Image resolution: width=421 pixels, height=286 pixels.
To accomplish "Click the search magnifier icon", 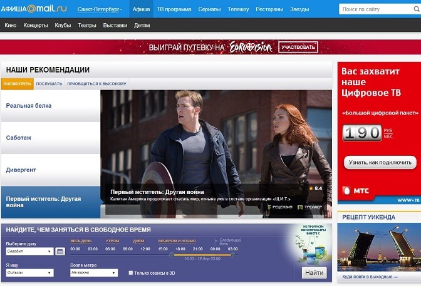I will 417,9.
